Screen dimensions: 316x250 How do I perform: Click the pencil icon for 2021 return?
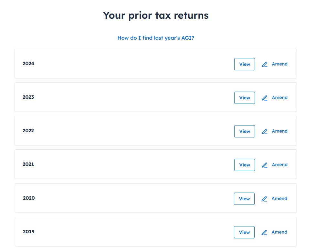(x=265, y=165)
